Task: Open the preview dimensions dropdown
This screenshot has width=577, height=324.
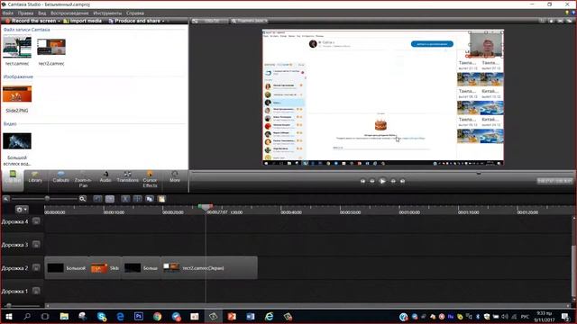Action: 210,21
